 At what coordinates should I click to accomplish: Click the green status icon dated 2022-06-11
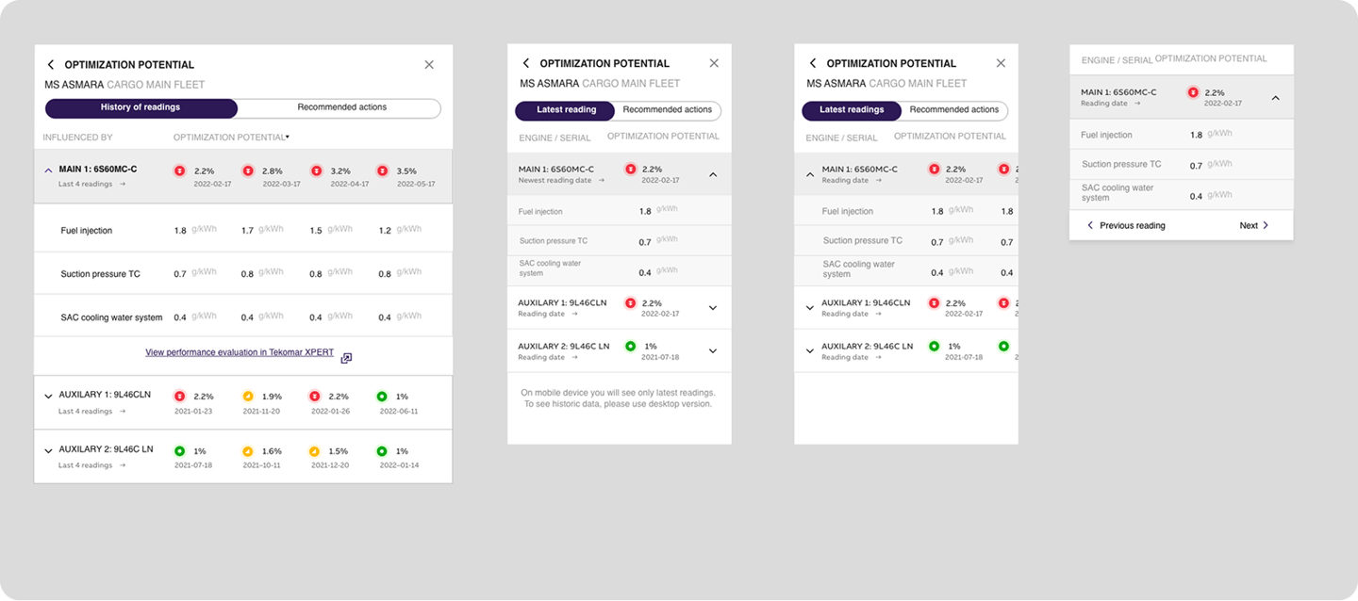pyautogui.click(x=382, y=396)
